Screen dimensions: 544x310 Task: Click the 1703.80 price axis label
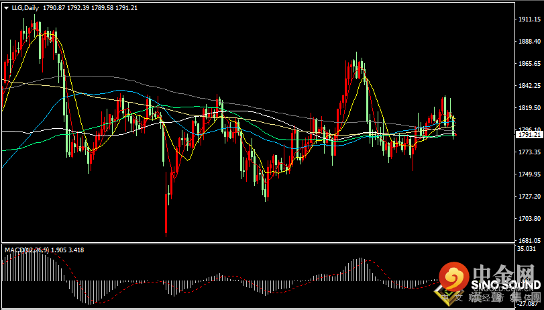tap(529, 218)
